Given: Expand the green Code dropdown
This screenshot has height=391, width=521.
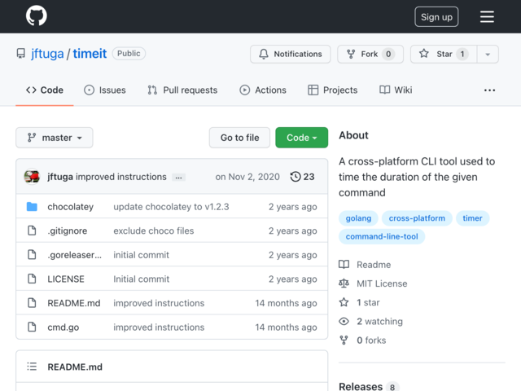Looking at the screenshot, I should (x=301, y=138).
